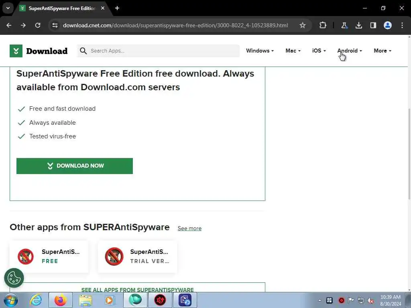Click the address bar URL
The height and width of the screenshot is (308, 411).
(175, 25)
